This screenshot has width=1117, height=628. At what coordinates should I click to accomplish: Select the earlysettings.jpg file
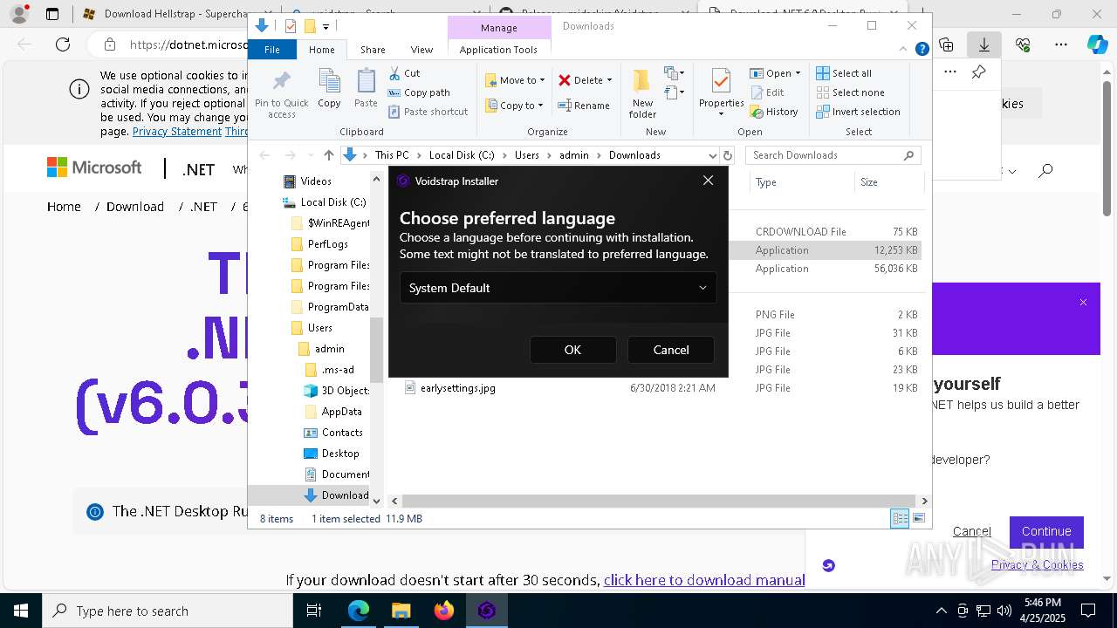457,388
